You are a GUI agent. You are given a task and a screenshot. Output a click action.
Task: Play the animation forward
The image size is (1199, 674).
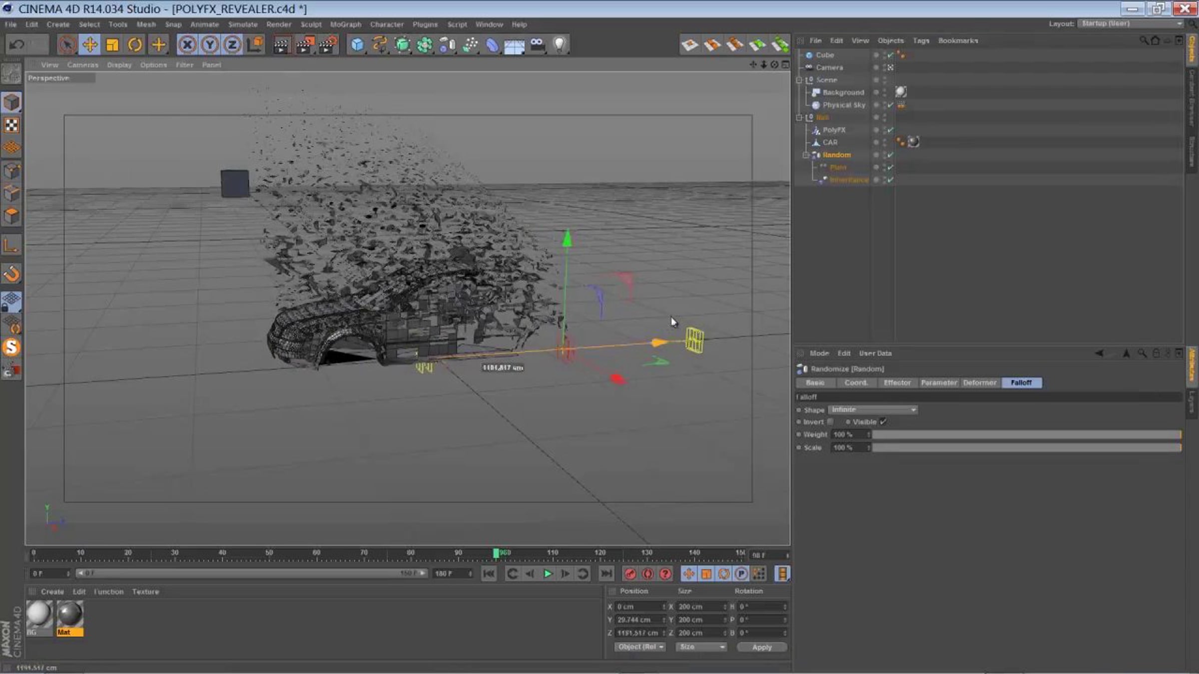pos(548,574)
